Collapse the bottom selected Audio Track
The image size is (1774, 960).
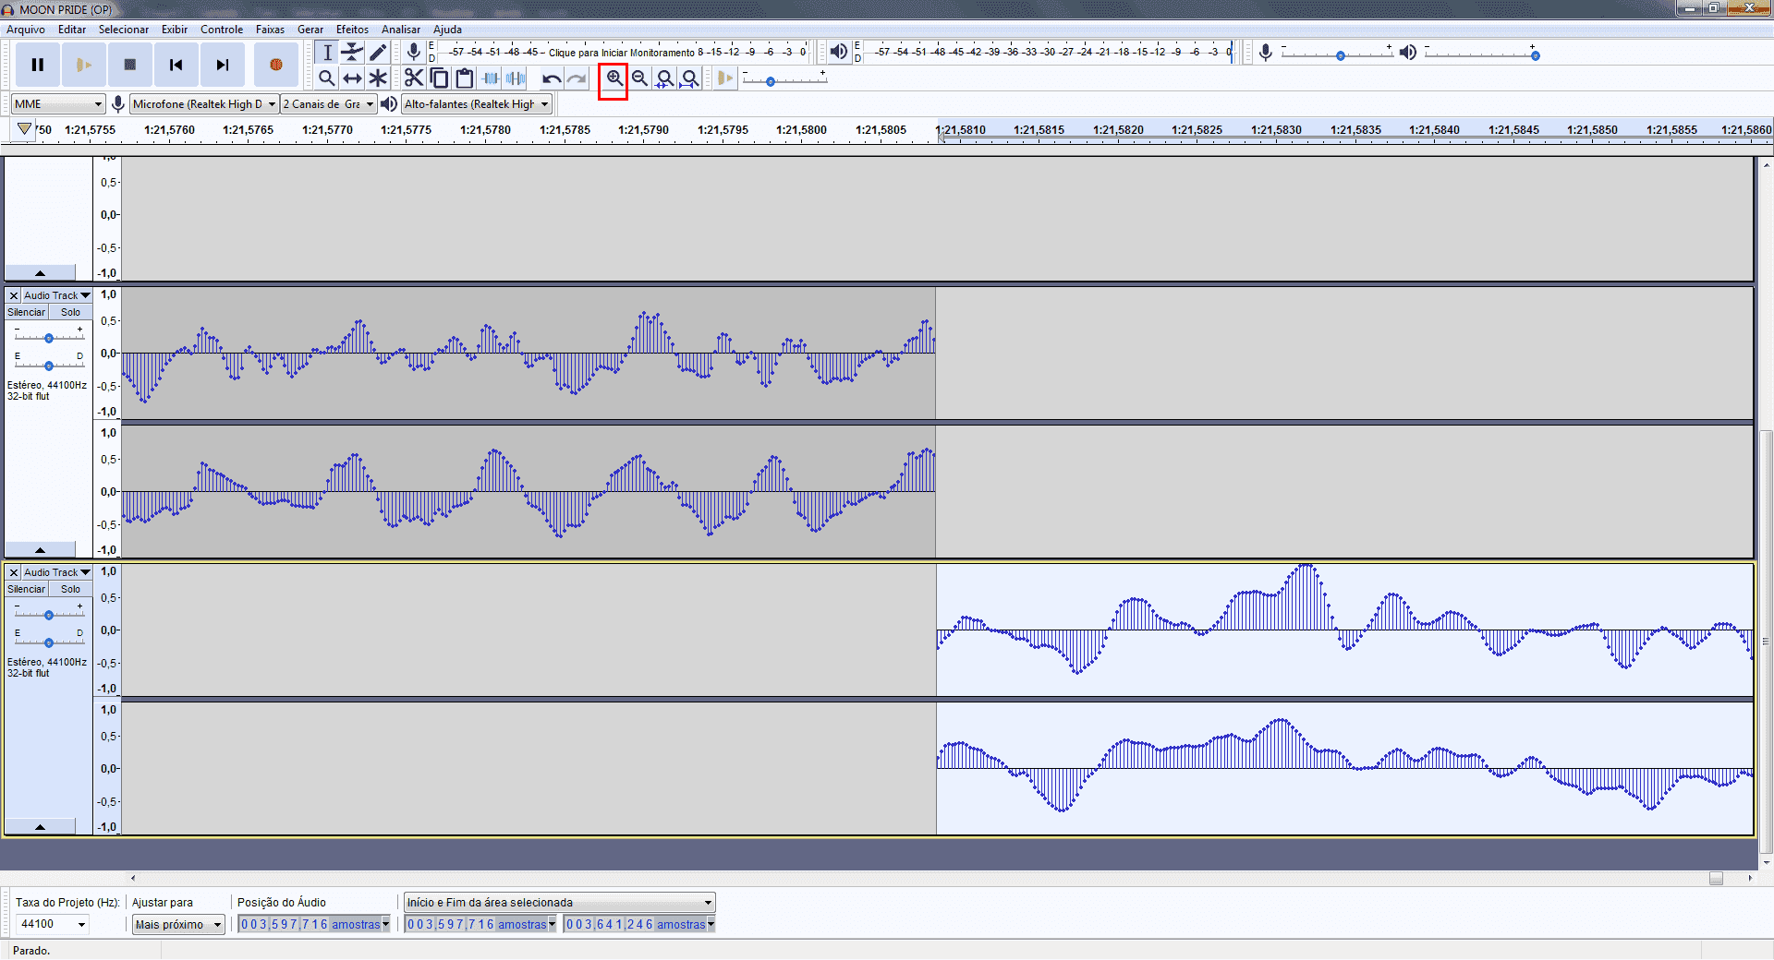tap(41, 827)
